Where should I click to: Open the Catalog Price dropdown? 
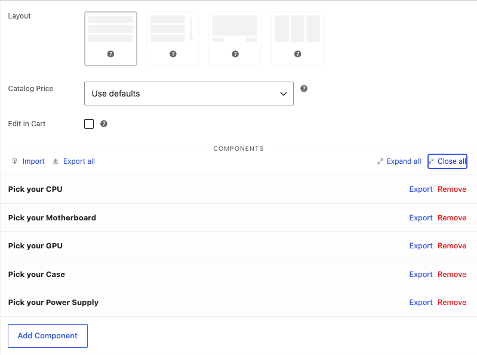[x=189, y=94]
